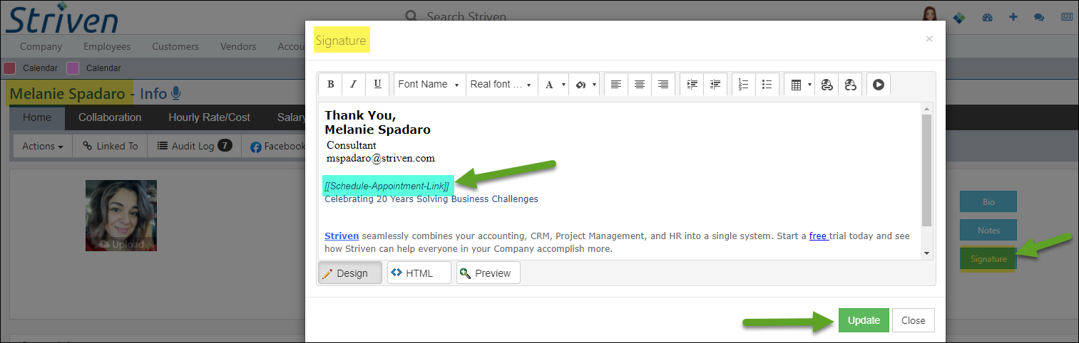Click the Striven link in signature text

point(342,236)
